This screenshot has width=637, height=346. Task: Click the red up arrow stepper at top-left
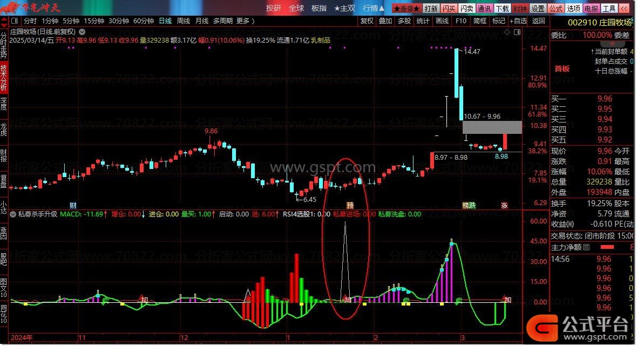coord(4,19)
